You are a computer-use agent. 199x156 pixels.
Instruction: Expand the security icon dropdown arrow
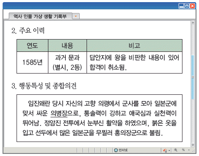169,150
